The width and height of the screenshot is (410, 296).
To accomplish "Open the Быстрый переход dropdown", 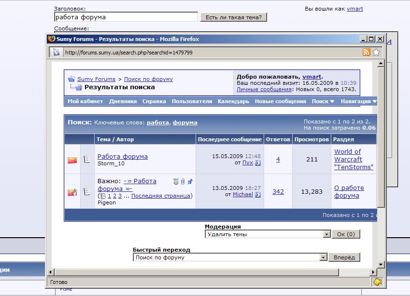I will 324,257.
